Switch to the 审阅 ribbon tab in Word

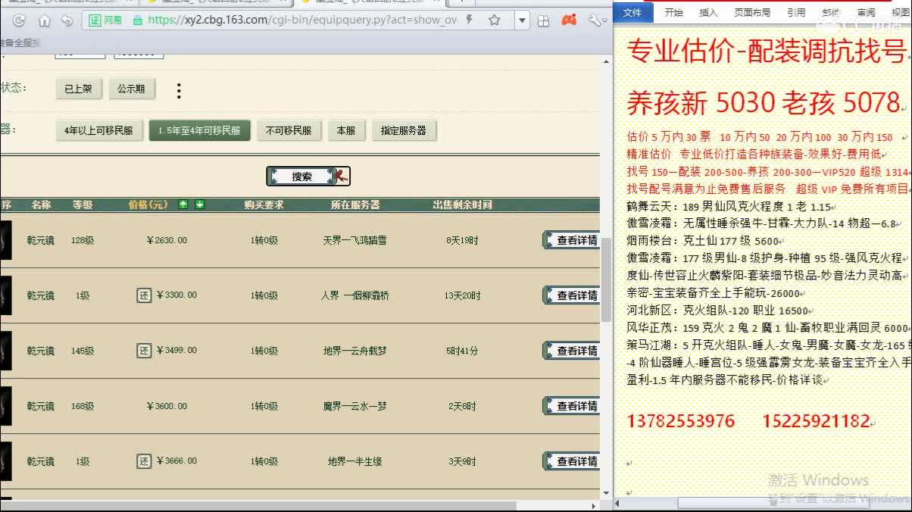pos(866,12)
